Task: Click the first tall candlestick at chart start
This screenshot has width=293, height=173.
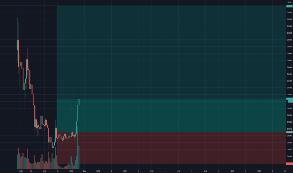Action: 18,45
